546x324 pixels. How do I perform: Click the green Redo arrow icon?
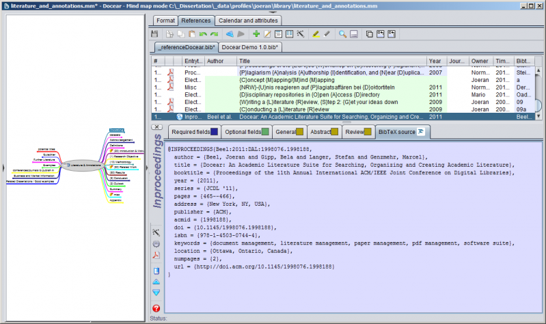pyautogui.click(x=214, y=33)
